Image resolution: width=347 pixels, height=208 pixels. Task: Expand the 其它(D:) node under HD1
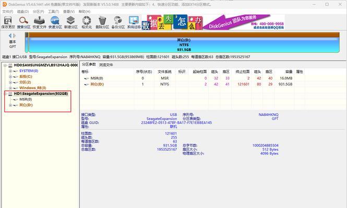point(10,105)
